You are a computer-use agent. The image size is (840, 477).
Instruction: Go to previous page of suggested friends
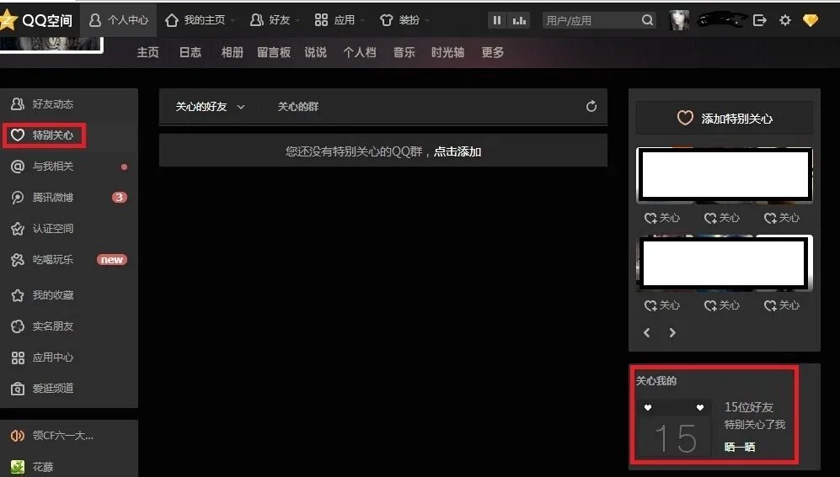646,332
